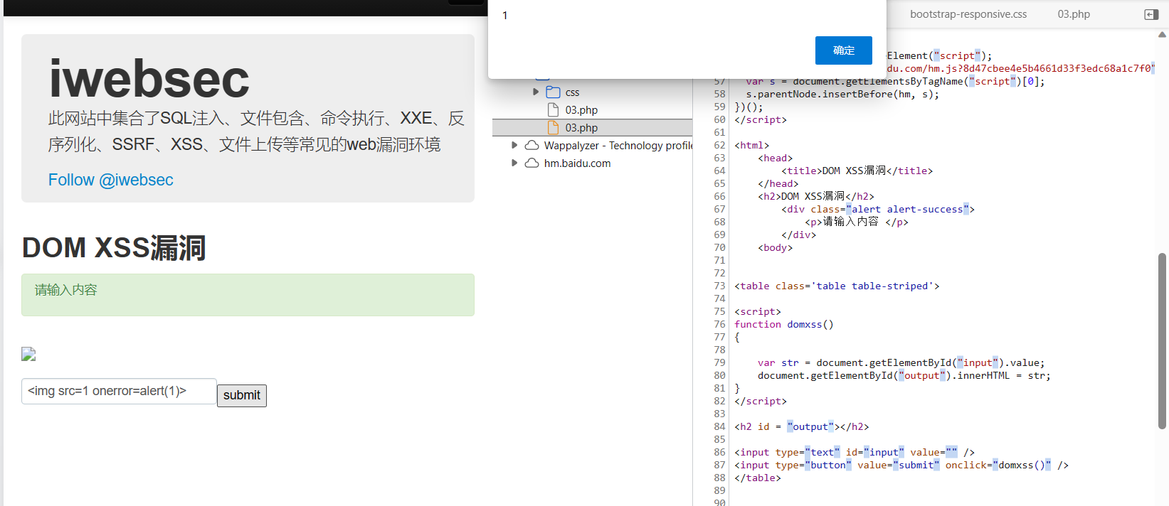Click the scroll-up arrow of the code panel
Viewport: 1169px width, 506px height.
(1163, 34)
